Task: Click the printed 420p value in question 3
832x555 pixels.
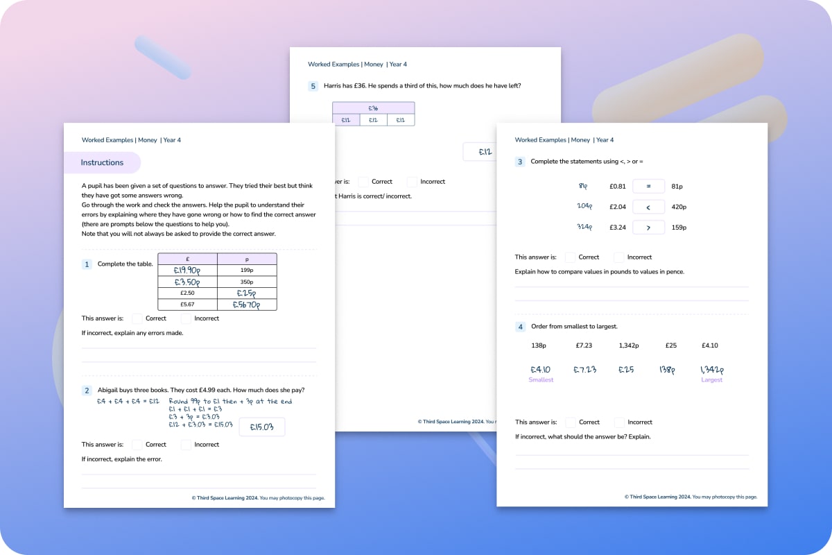Action: click(679, 207)
